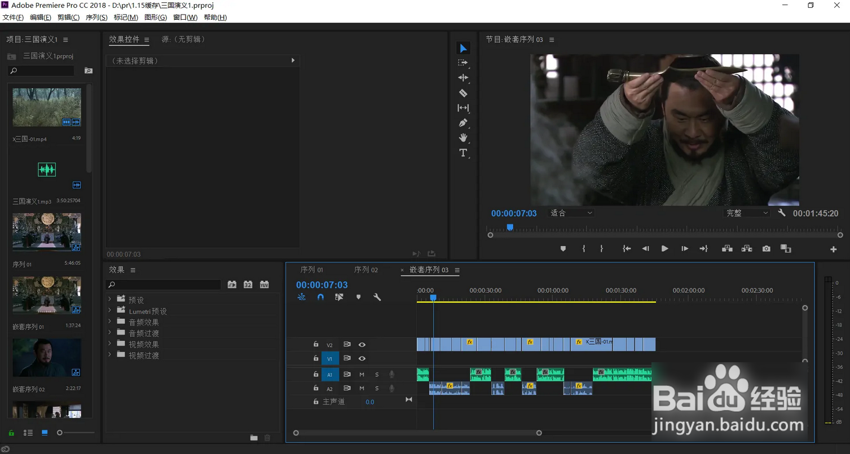Click timeline horizontal zoom scrollbar
This screenshot has width=850, height=454.
[417, 433]
